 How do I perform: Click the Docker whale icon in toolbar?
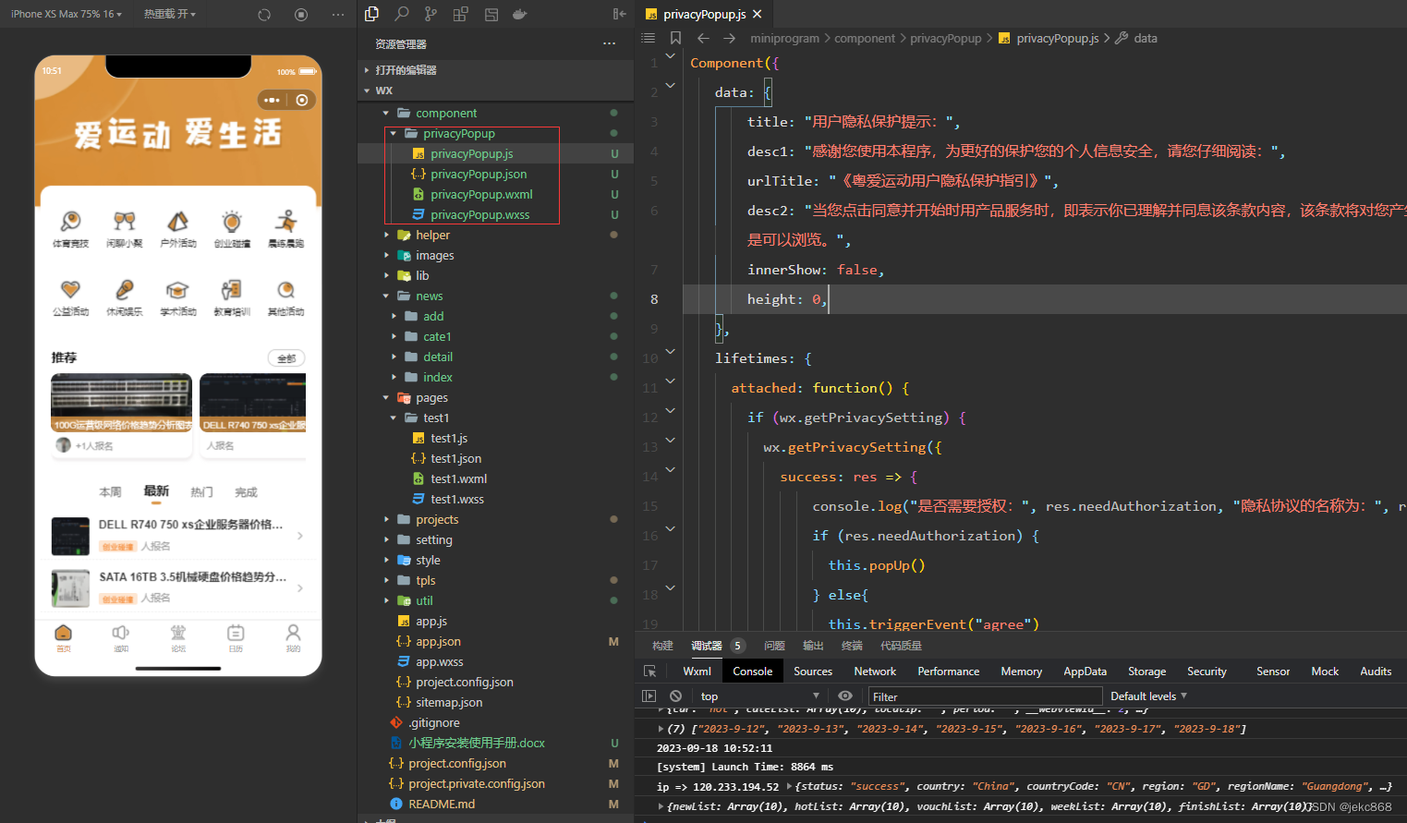tap(520, 14)
